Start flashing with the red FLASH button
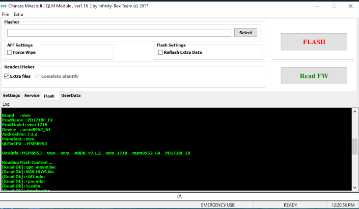The image size is (359, 209). coord(314,42)
